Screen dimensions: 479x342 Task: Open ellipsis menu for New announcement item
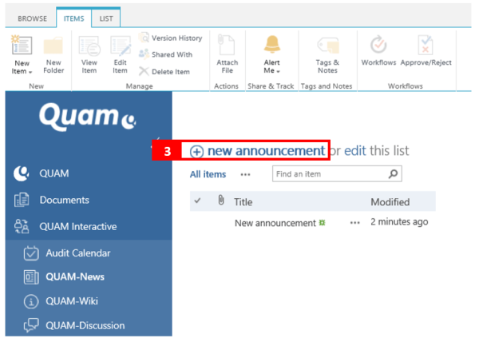click(x=354, y=223)
